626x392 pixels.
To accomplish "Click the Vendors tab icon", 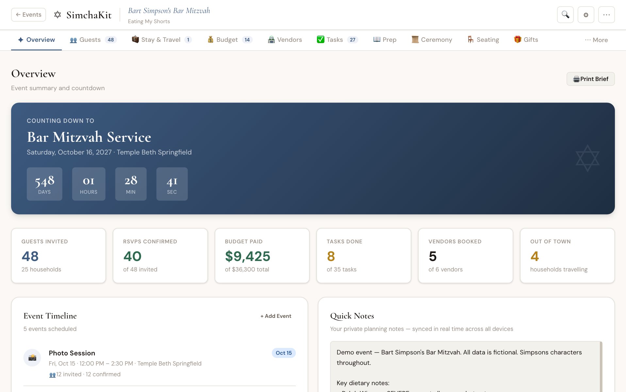I will pos(271,40).
